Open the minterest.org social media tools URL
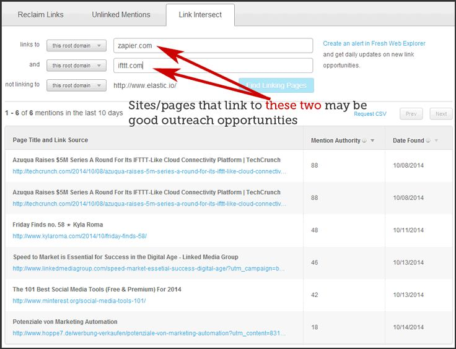The image size is (456, 349). (79, 301)
